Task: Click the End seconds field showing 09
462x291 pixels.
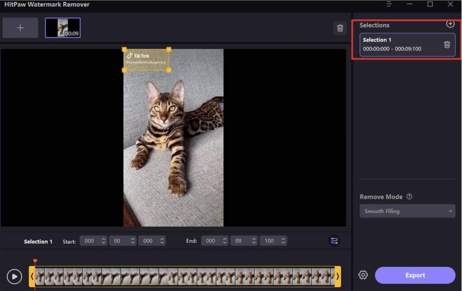Action: (x=244, y=241)
